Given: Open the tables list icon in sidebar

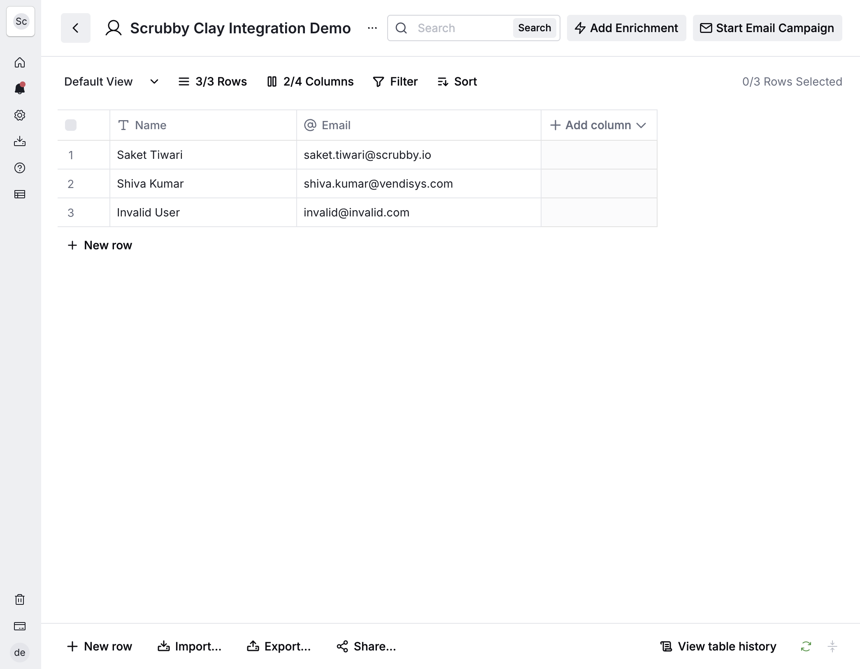Looking at the screenshot, I should coord(20,194).
